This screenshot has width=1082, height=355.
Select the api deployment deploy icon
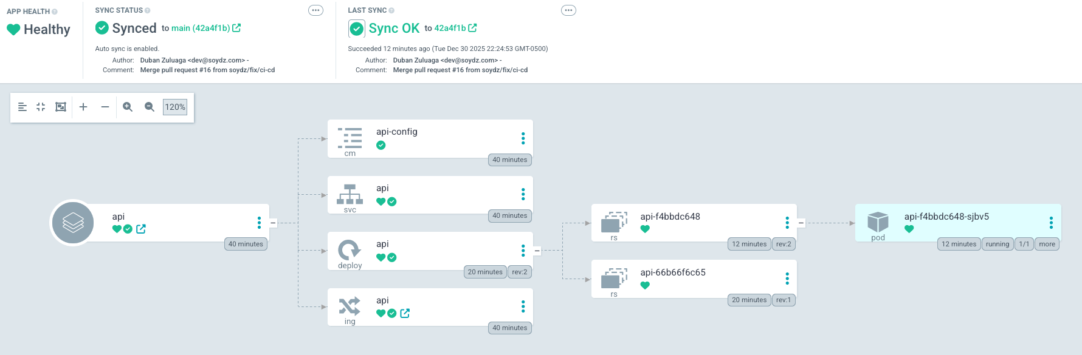click(x=350, y=250)
